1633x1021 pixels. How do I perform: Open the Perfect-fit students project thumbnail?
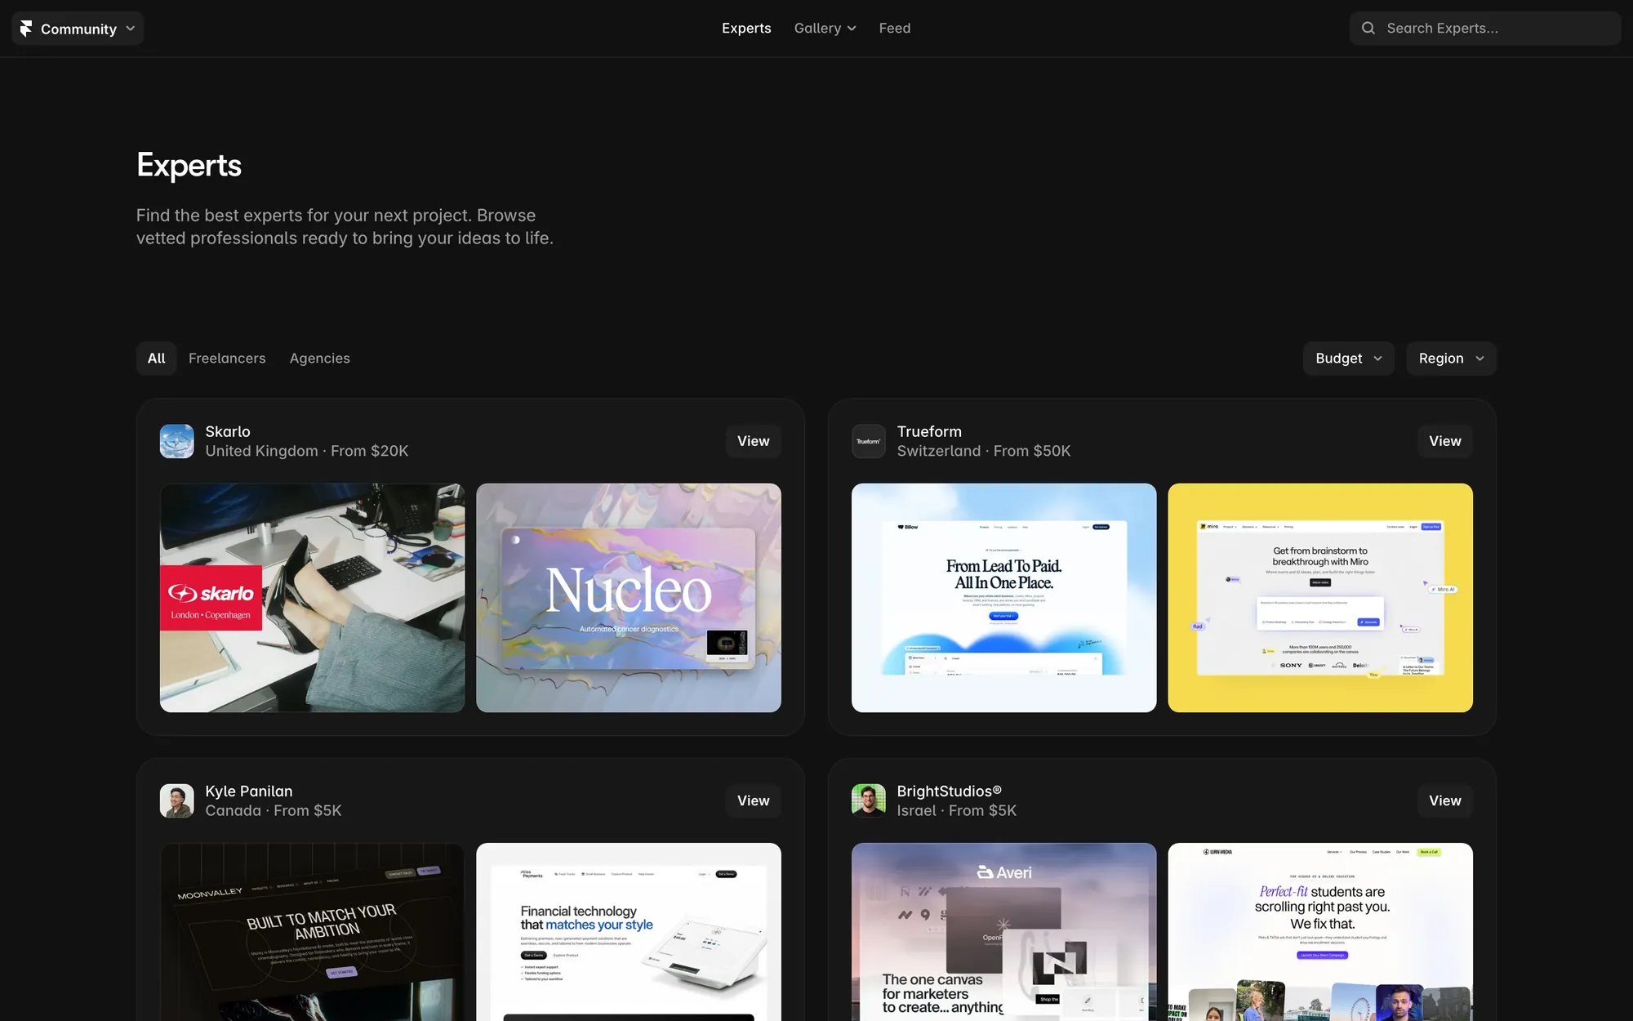click(x=1320, y=932)
